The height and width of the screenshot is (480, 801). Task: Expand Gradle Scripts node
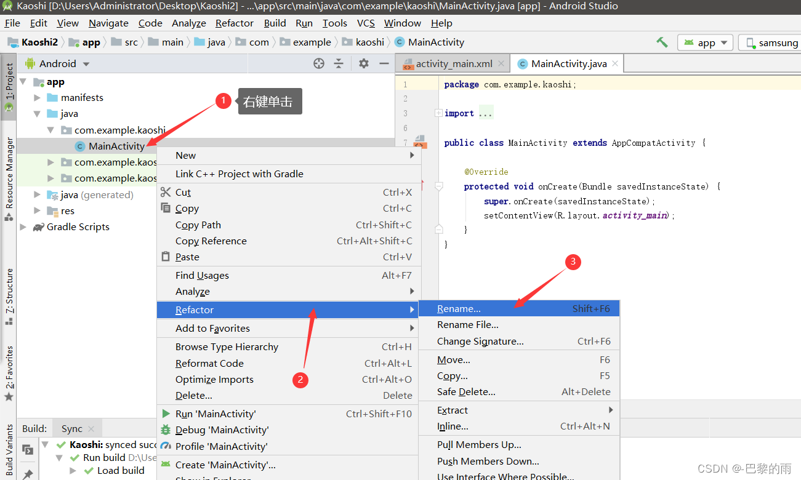(23, 226)
